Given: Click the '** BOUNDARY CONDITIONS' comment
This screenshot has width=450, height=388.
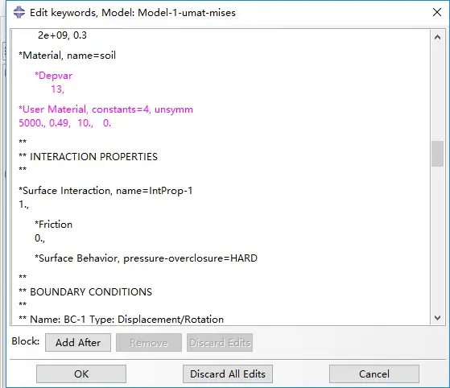Looking at the screenshot, I should pyautogui.click(x=85, y=292).
